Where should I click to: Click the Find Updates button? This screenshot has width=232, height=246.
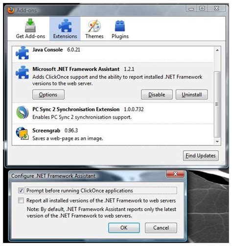201,156
